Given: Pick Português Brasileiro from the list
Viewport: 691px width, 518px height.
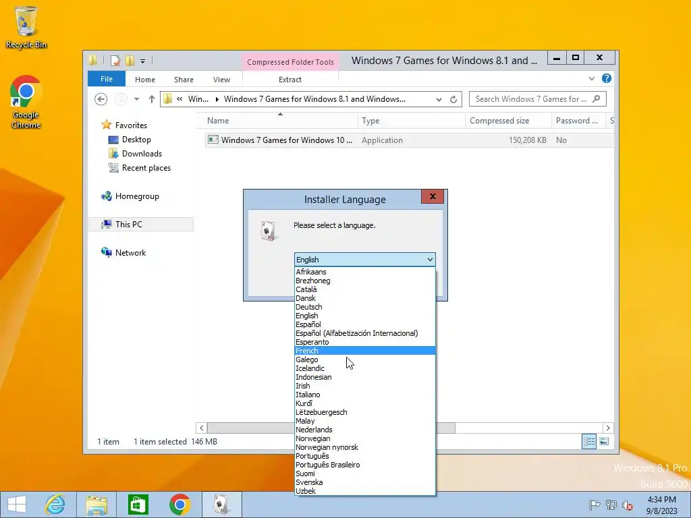Looking at the screenshot, I should click(x=365, y=465).
